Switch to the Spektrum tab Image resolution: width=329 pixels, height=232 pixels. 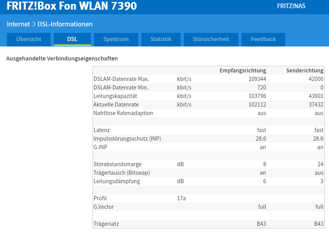[x=116, y=39]
